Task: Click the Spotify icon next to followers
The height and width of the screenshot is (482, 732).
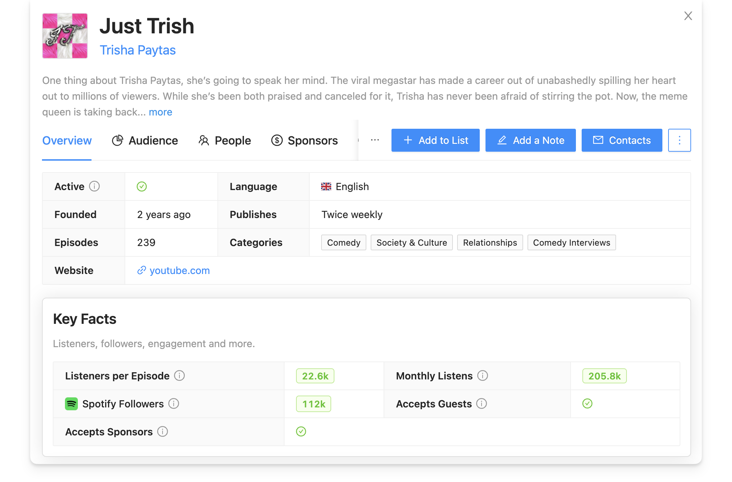Action: click(x=72, y=403)
